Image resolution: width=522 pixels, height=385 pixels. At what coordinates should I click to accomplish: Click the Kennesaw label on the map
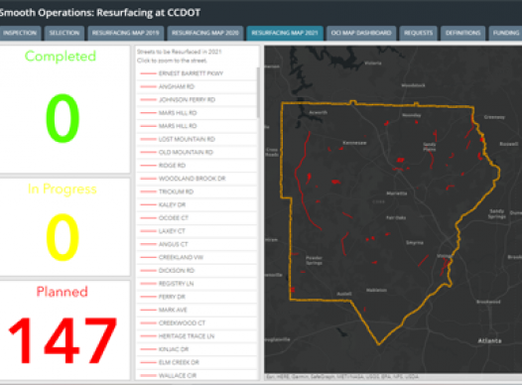[x=354, y=143]
